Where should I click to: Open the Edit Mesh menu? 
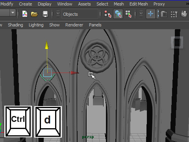139,4
